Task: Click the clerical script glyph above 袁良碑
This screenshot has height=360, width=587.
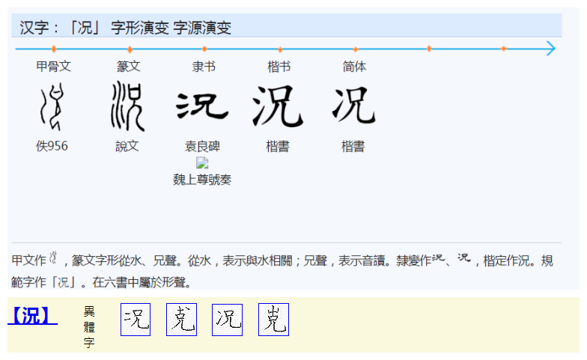Action: 202,106
